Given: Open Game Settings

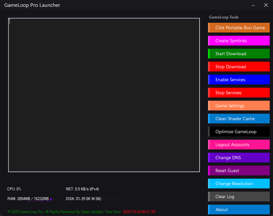Looking at the screenshot, I should (x=239, y=106).
